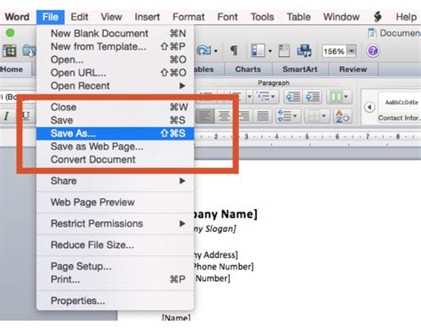
Task: Open the Sidebar view dropdown arrow
Action: click(x=270, y=52)
